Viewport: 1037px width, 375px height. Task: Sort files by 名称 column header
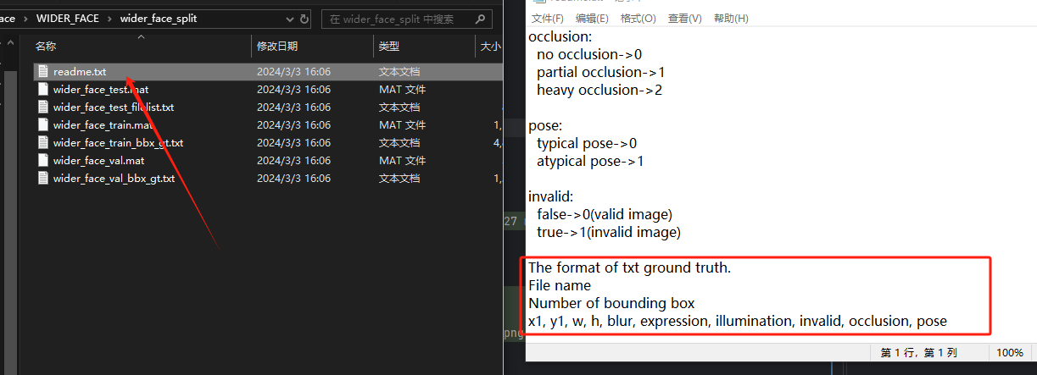pyautogui.click(x=45, y=47)
